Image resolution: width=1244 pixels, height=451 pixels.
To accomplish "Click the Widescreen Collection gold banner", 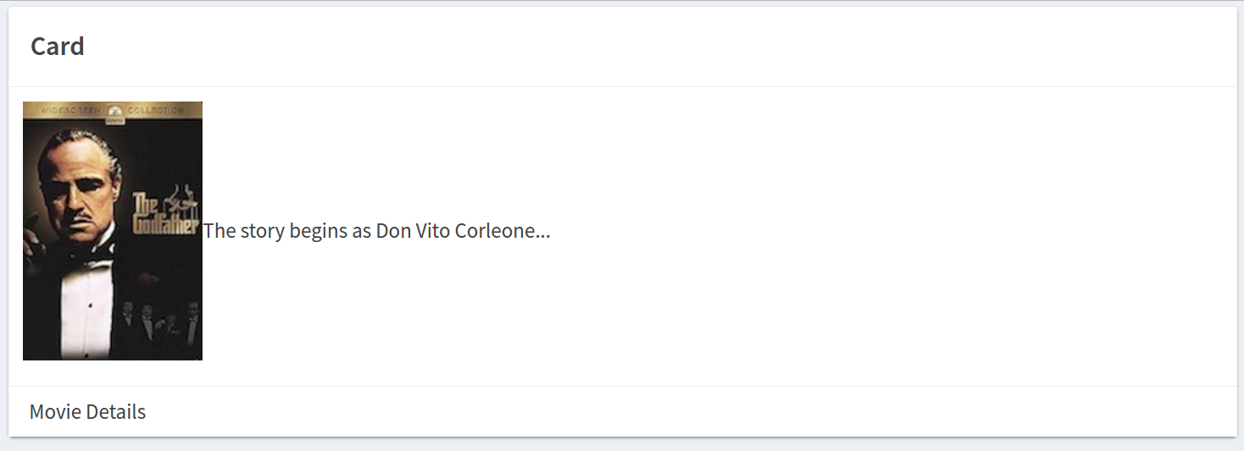I will pos(113,110).
